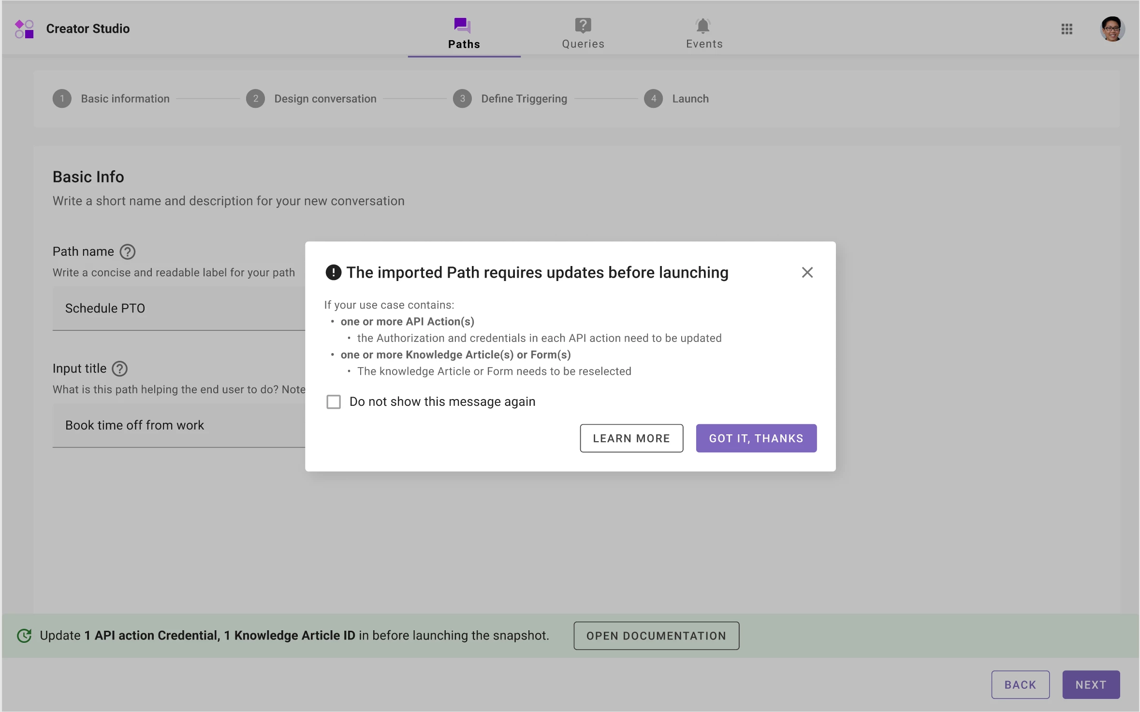The image size is (1140, 712).
Task: Click the Back button
Action: tap(1020, 684)
